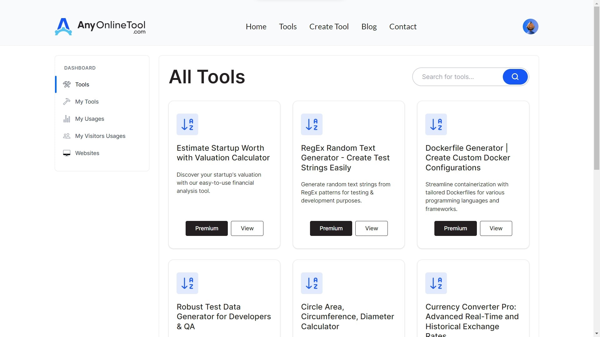Click the blue search magnifier button

click(515, 77)
